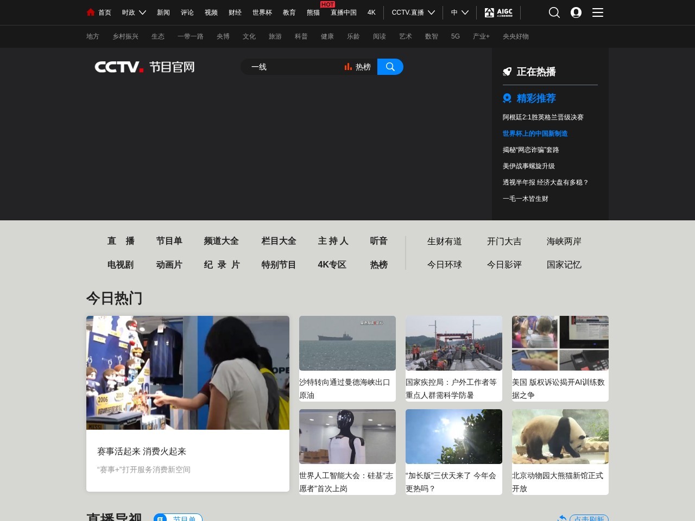The image size is (695, 521).
Task: Open the search magnifier in top bar
Action: (x=554, y=12)
